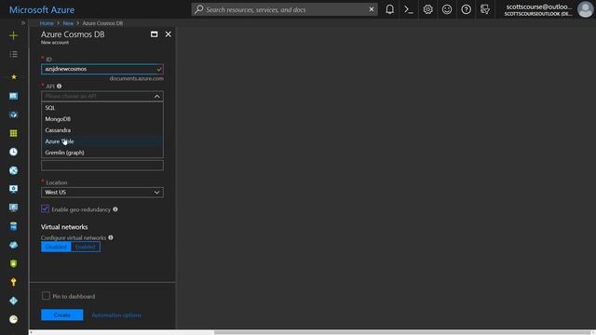Click Microsoft Azure logo text
This screenshot has width=596, height=335.
click(42, 10)
